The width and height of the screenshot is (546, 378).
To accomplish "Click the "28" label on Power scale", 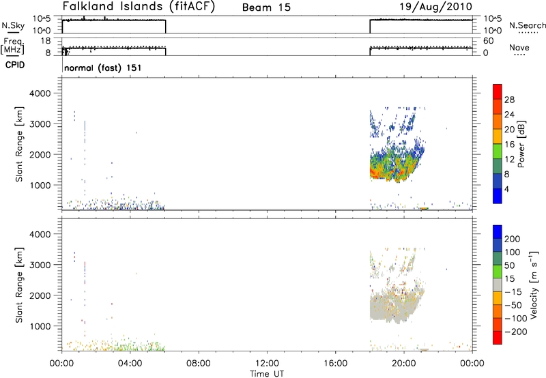I will 509,100.
